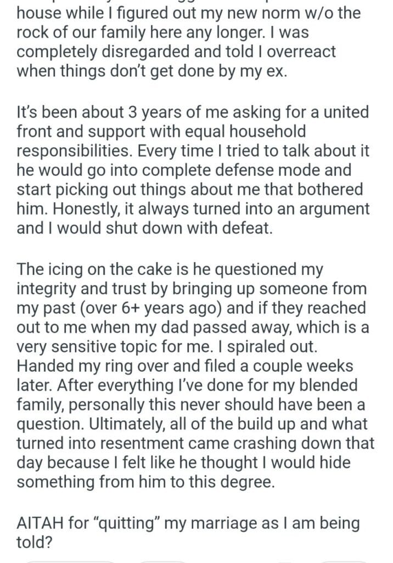Click the small partially visible pill at bottom center-left

point(164,560)
